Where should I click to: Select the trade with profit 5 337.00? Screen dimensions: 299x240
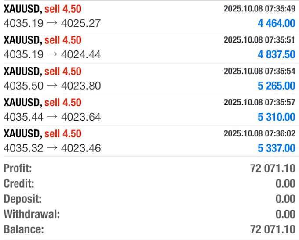(149, 141)
